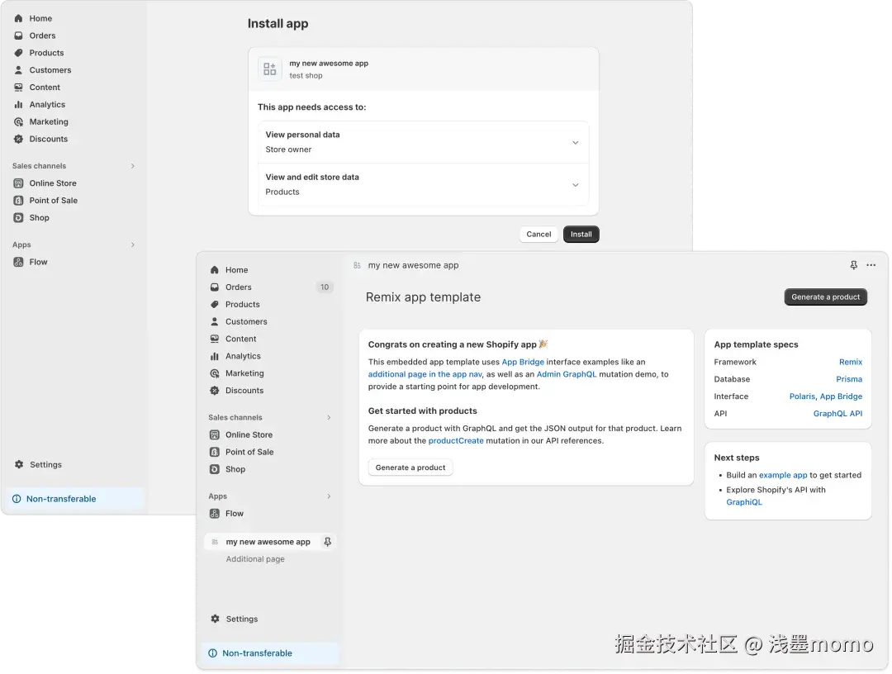Open productCreate link
Screen dimensions: 892x674
click(456, 441)
